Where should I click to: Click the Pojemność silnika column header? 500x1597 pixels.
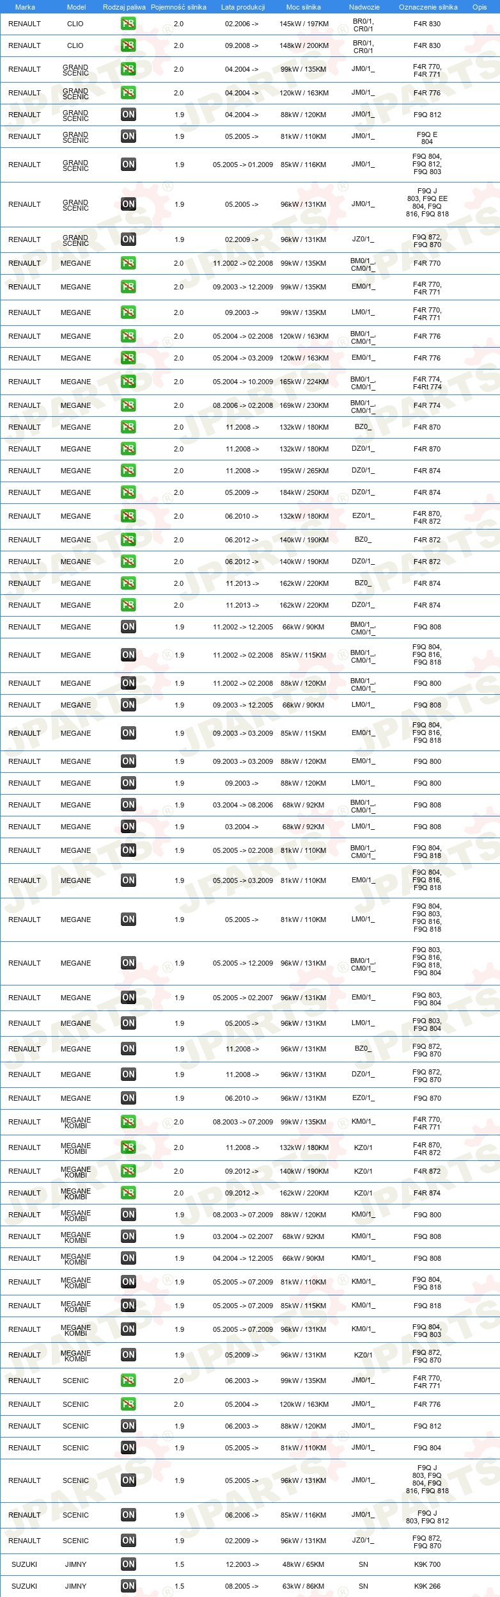(178, 7)
